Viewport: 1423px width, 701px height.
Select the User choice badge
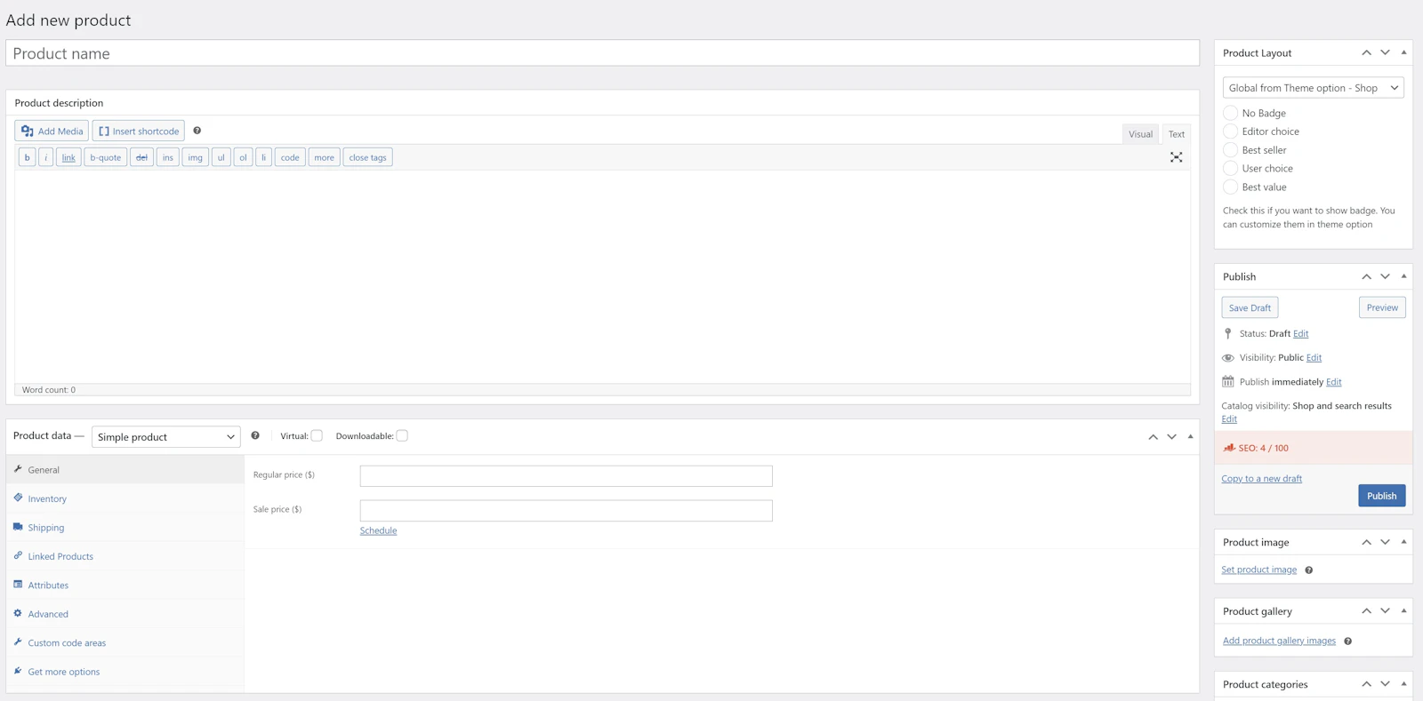[1231, 168]
